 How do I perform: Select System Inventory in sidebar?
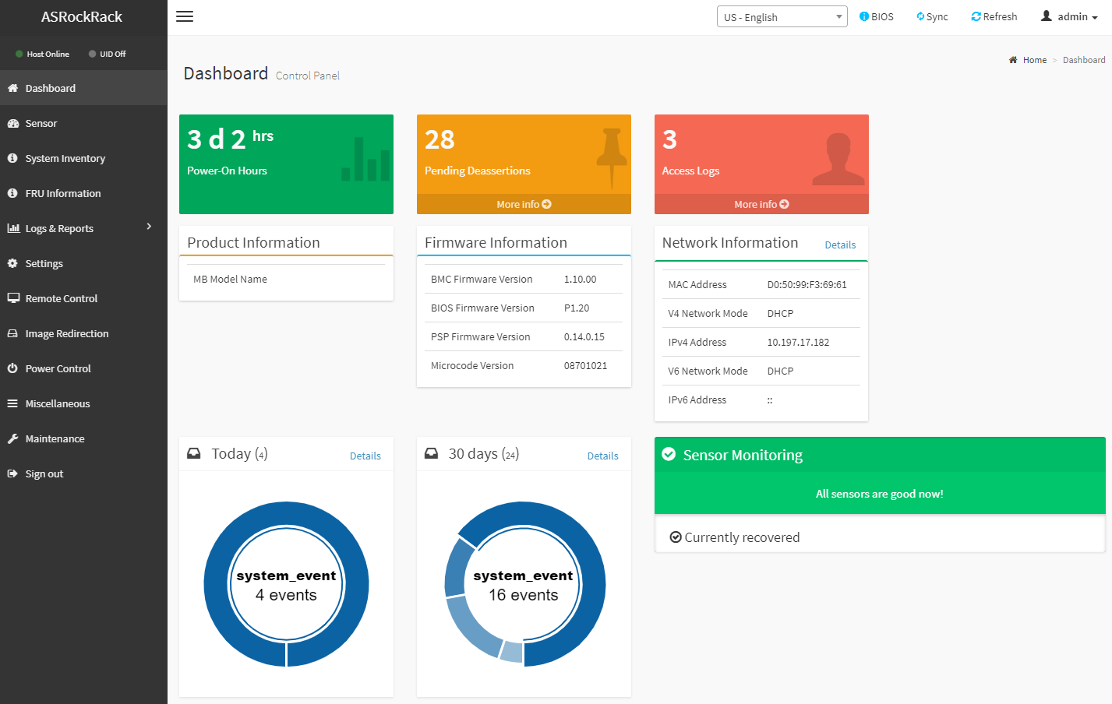pos(65,158)
